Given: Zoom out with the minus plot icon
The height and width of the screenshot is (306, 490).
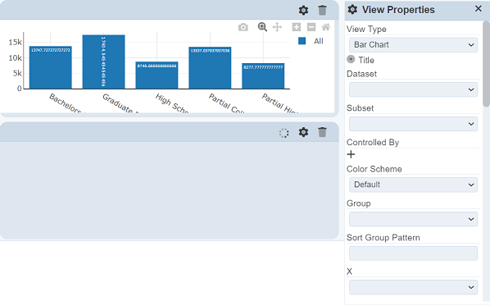Looking at the screenshot, I should pyautogui.click(x=311, y=27).
